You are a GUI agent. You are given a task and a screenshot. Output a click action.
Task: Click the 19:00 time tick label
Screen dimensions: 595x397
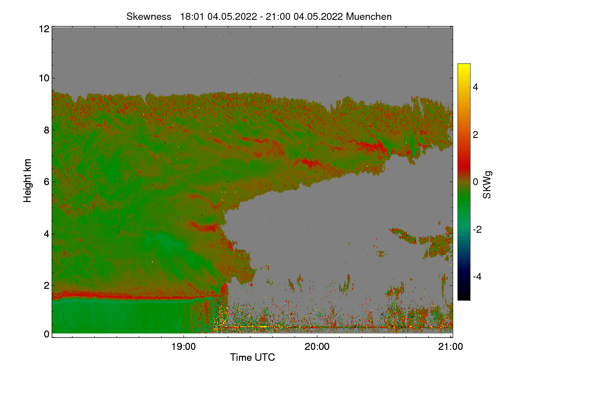pos(184,347)
